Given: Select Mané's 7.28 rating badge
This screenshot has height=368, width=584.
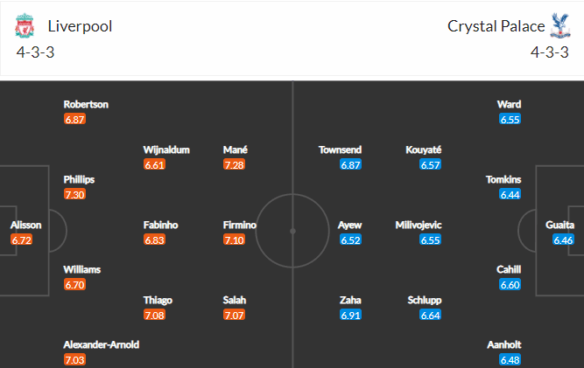Looking at the screenshot, I should (x=235, y=164).
